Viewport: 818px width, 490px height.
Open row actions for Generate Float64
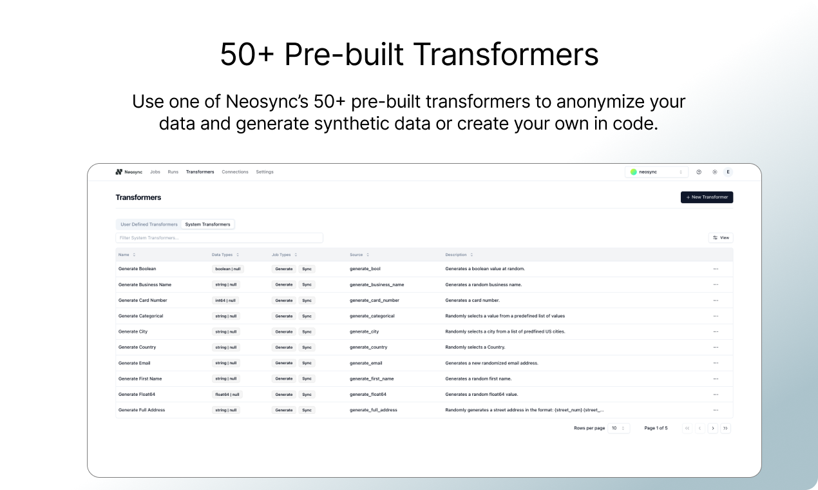tap(716, 395)
